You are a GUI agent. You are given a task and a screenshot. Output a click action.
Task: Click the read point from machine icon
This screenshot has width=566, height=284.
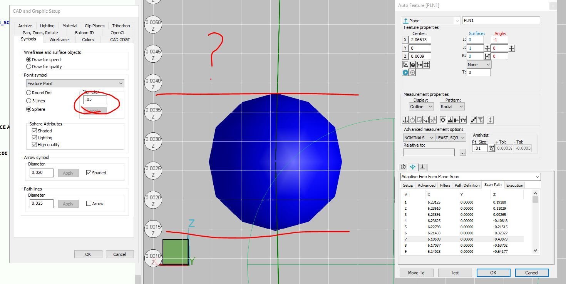pyautogui.click(x=419, y=65)
